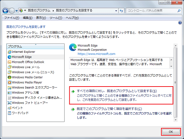Select Windows Media Player list entry
The height and width of the screenshot is (139, 184).
(35, 83)
